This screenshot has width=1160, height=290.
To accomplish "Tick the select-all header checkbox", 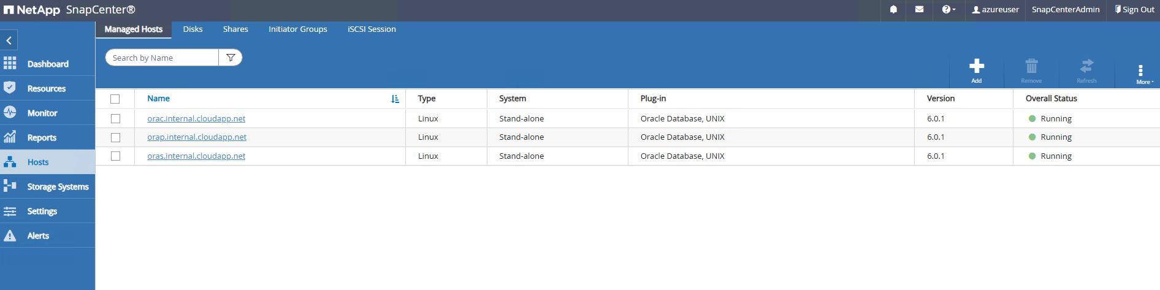I will click(x=115, y=99).
